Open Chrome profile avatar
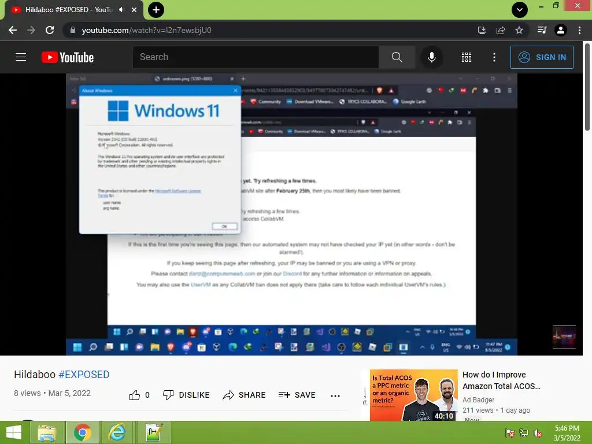This screenshot has height=444, width=592. click(561, 30)
